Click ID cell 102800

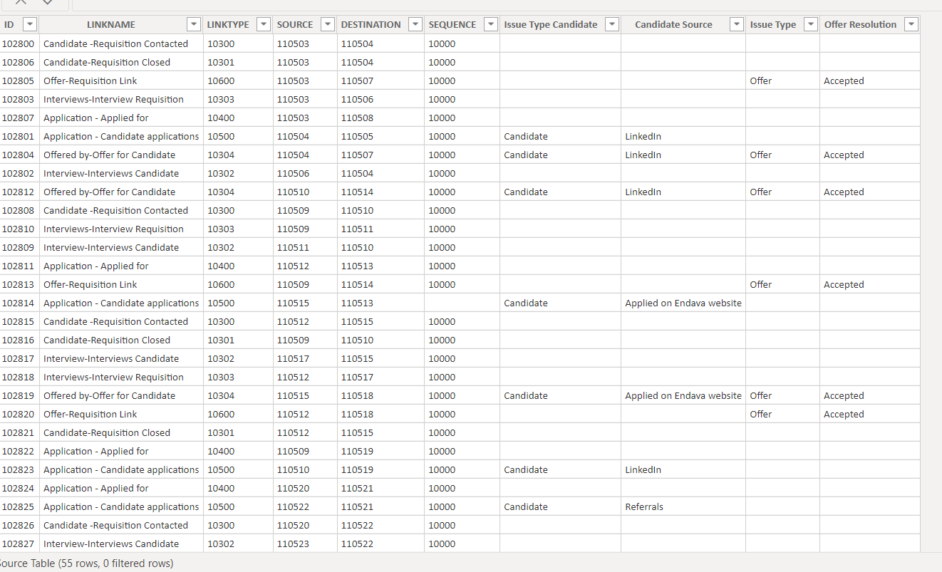pyautogui.click(x=18, y=43)
